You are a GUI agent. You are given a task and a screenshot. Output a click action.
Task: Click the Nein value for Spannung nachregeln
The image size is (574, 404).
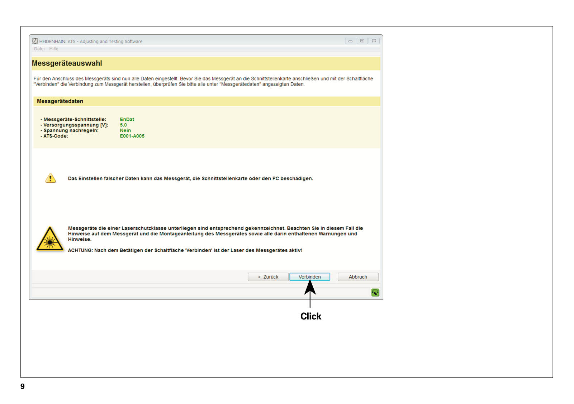125,131
